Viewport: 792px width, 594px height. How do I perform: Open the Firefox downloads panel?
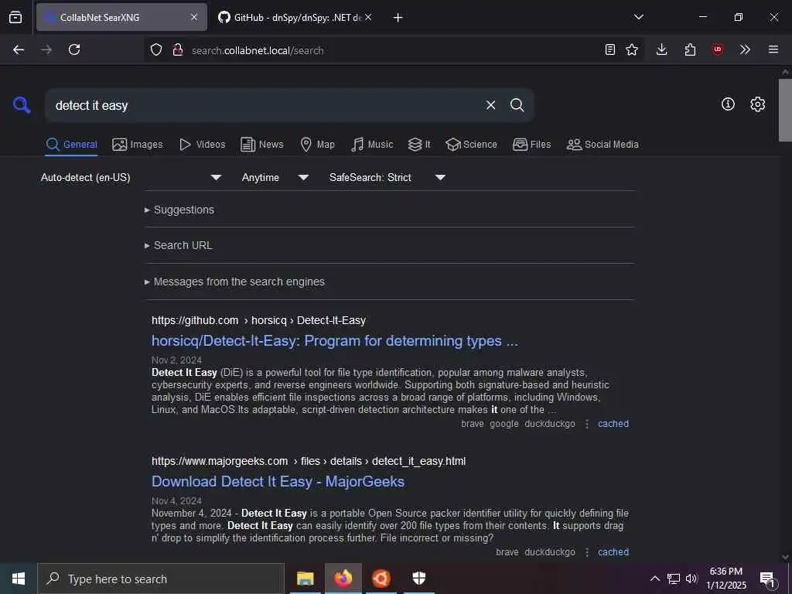[662, 49]
